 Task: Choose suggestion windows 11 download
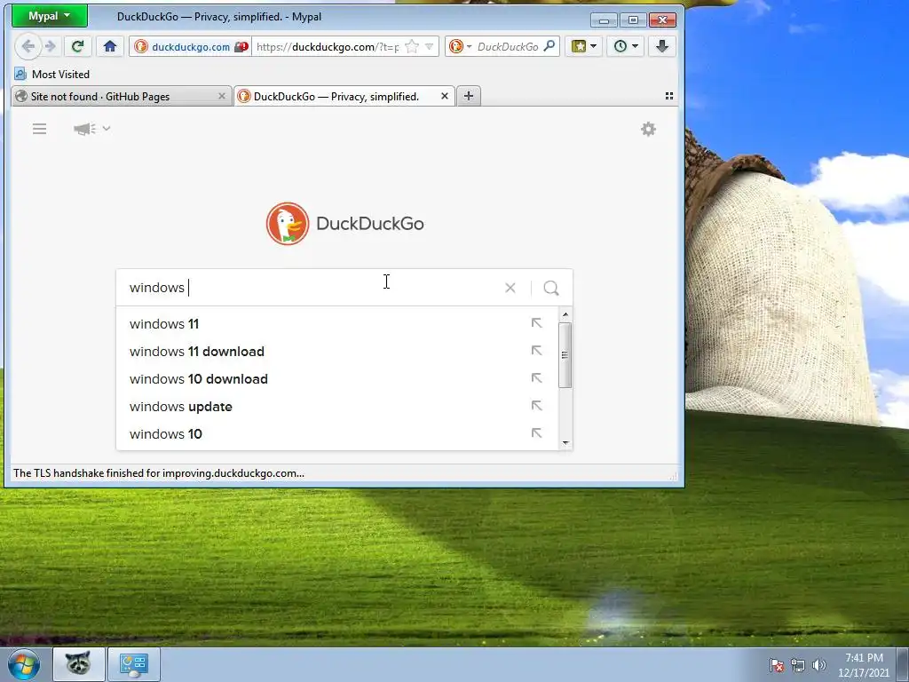pos(336,352)
